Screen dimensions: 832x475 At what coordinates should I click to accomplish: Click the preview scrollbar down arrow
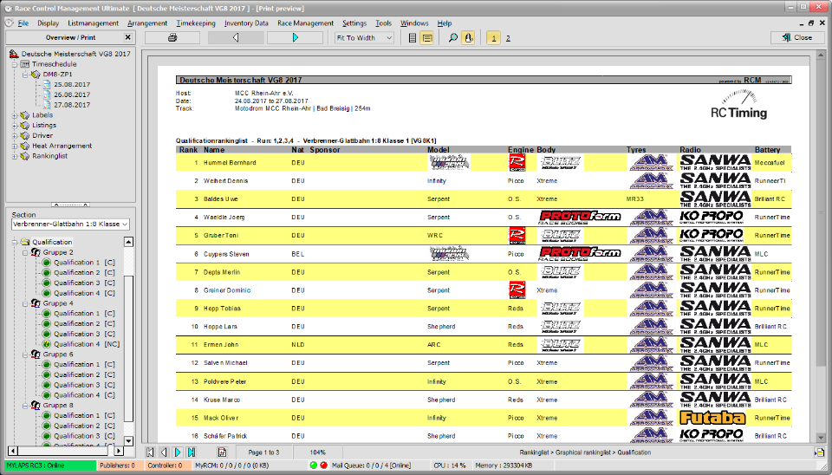coord(821,438)
